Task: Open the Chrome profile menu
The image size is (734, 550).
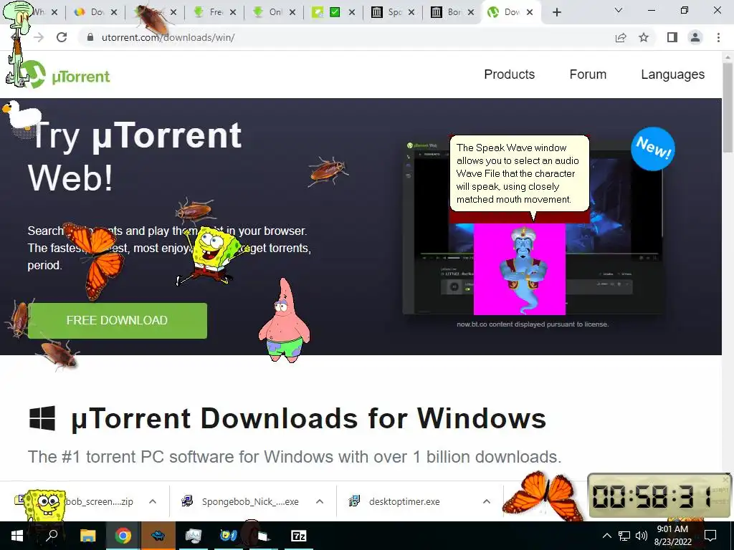Action: coord(695,37)
